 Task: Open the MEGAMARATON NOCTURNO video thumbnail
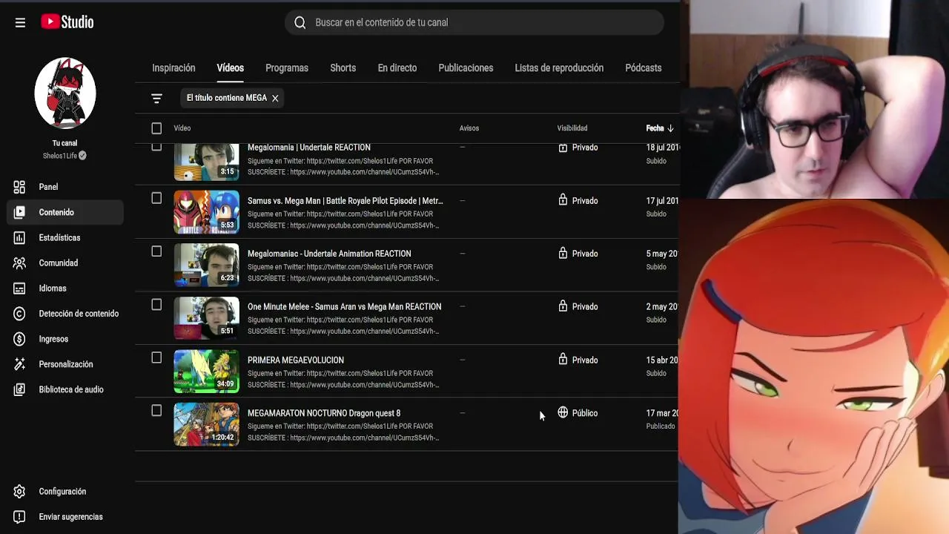pos(207,424)
